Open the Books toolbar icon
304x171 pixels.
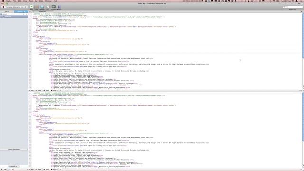59,8
